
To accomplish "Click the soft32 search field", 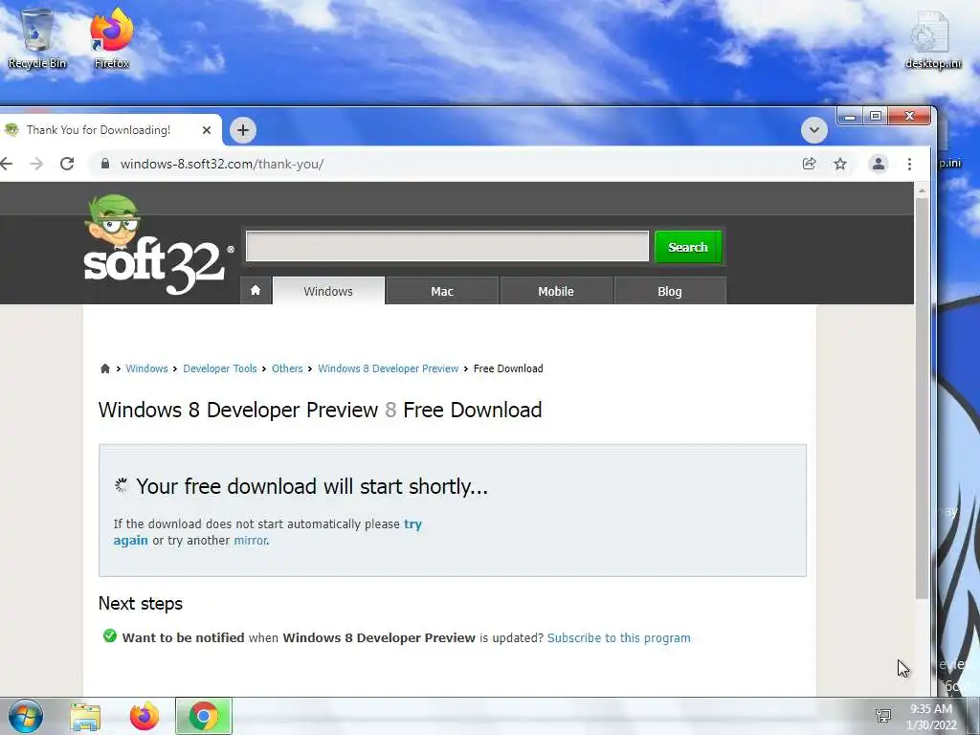I will pyautogui.click(x=447, y=246).
